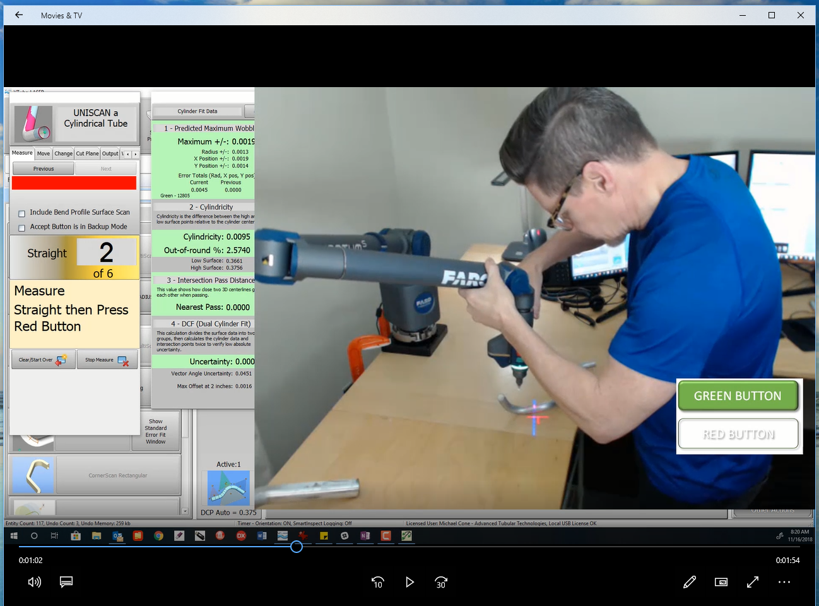The image size is (819, 606).
Task: Mute the video volume speaker icon
Action: click(34, 582)
